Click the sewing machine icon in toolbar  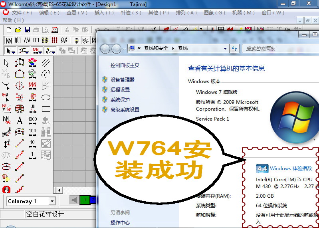click(55, 30)
